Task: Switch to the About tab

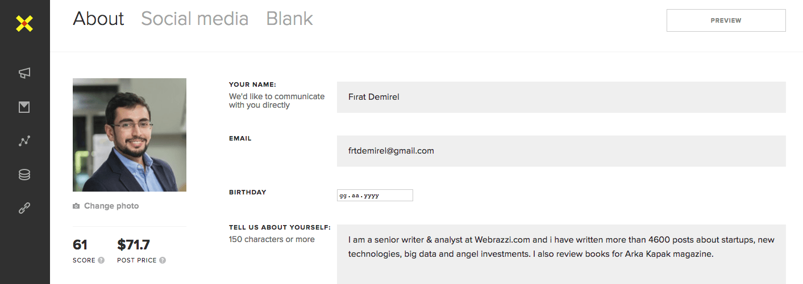Action: coord(98,19)
